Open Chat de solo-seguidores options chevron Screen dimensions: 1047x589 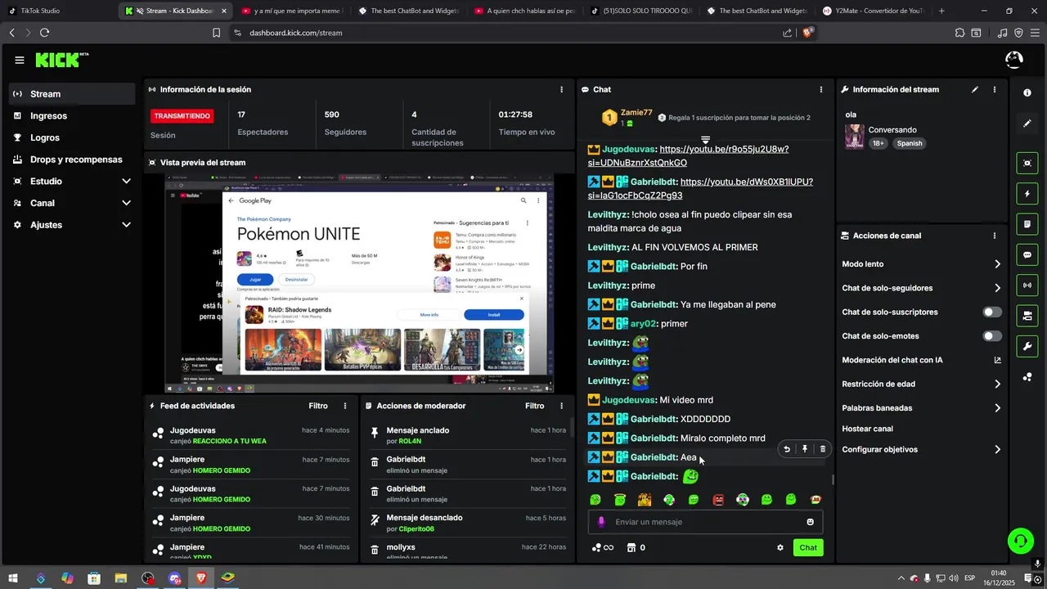point(997,288)
